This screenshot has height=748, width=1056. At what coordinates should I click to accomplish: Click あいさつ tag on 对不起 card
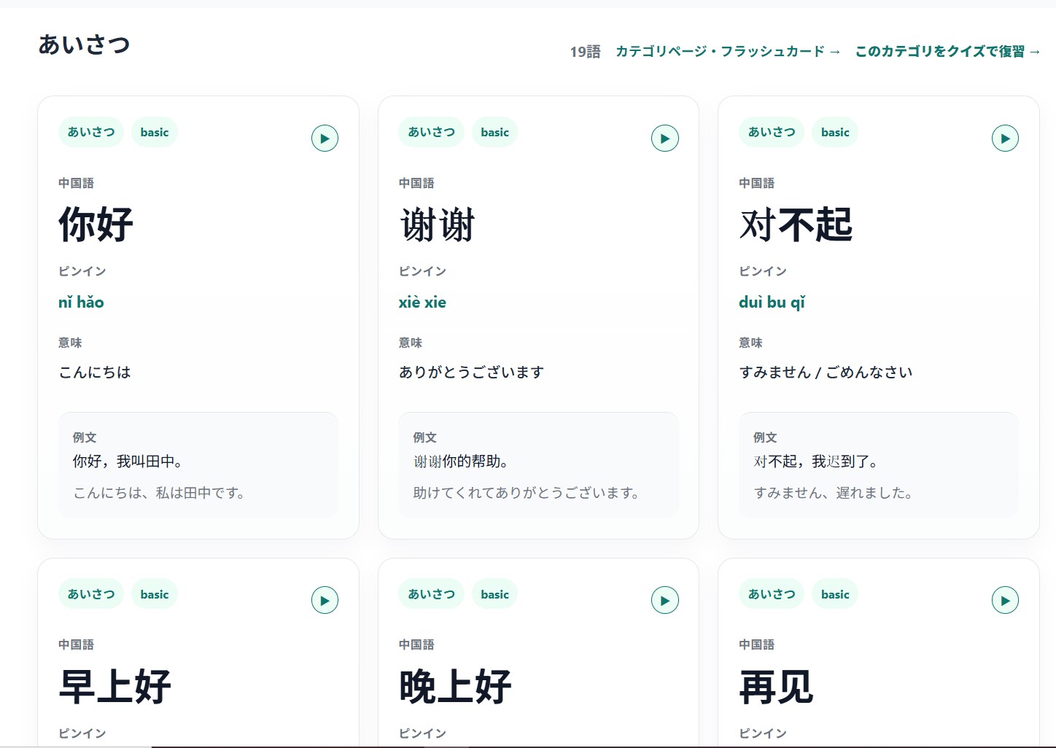(772, 133)
